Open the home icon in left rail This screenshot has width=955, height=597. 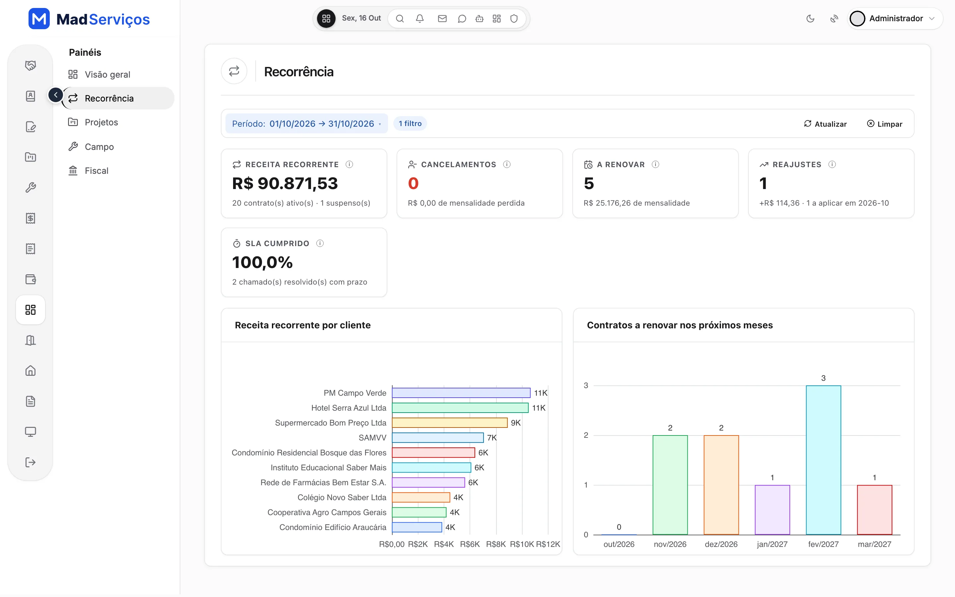[x=31, y=371]
